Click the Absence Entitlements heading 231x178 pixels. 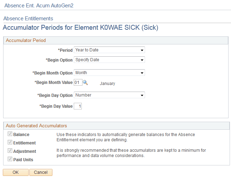tap(28, 19)
